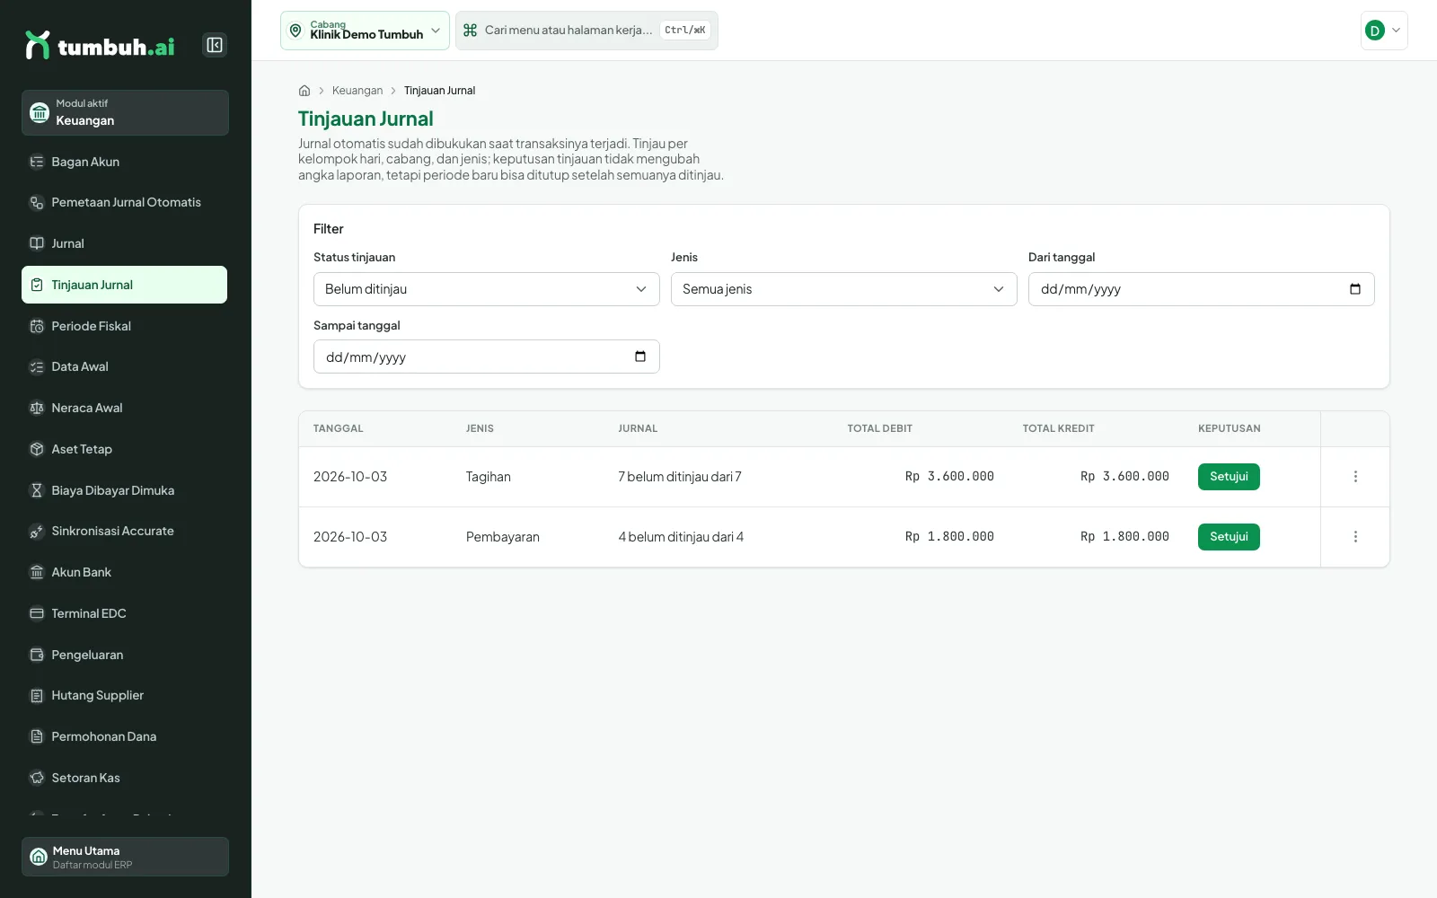
Task: Click the Periode Fiskal calendar icon
Action: pyautogui.click(x=37, y=326)
